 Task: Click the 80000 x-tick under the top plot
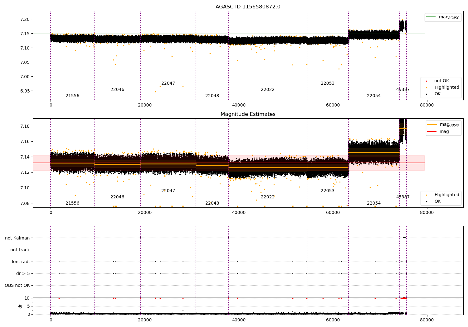pyautogui.click(x=427, y=105)
